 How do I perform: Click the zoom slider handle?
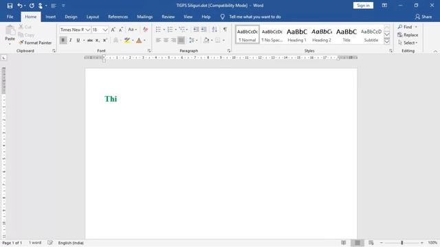tap(401, 243)
